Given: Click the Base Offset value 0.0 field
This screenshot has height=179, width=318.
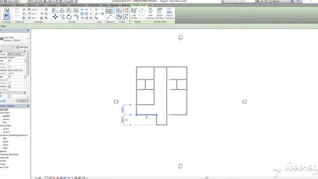Looking at the screenshot, I should point(16,61).
